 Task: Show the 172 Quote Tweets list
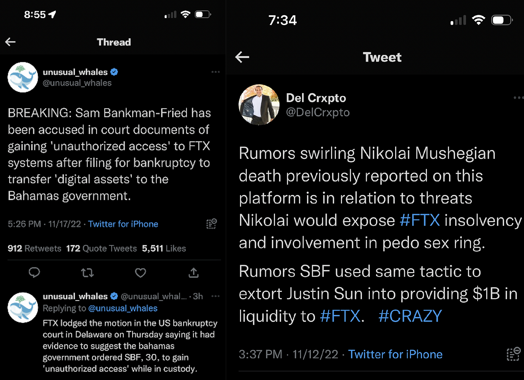[102, 248]
